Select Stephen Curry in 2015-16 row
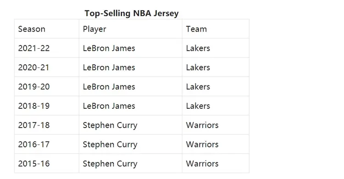The width and height of the screenshot is (344, 179). [110, 164]
